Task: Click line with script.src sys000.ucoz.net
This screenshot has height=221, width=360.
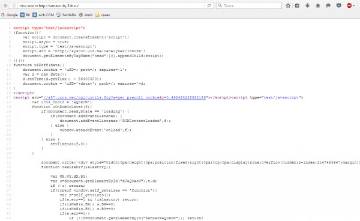Action: (x=84, y=51)
